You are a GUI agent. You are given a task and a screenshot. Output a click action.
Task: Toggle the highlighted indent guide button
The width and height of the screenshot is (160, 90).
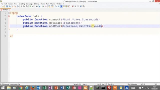[61, 6]
